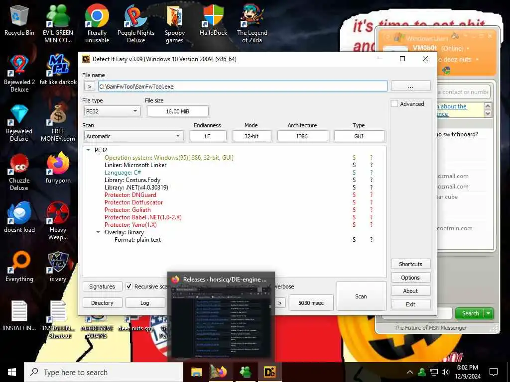Open the volume control in system tray
The width and height of the screenshot is (510, 382).
pyautogui.click(x=445, y=372)
